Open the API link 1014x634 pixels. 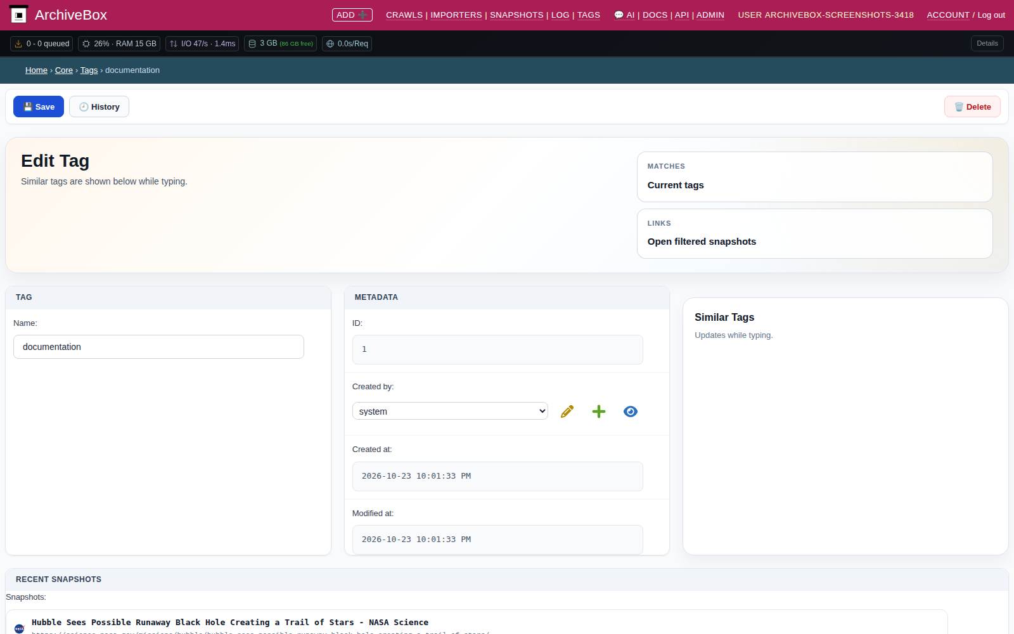coord(682,15)
